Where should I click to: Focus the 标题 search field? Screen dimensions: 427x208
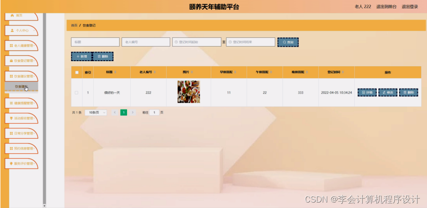click(95, 42)
